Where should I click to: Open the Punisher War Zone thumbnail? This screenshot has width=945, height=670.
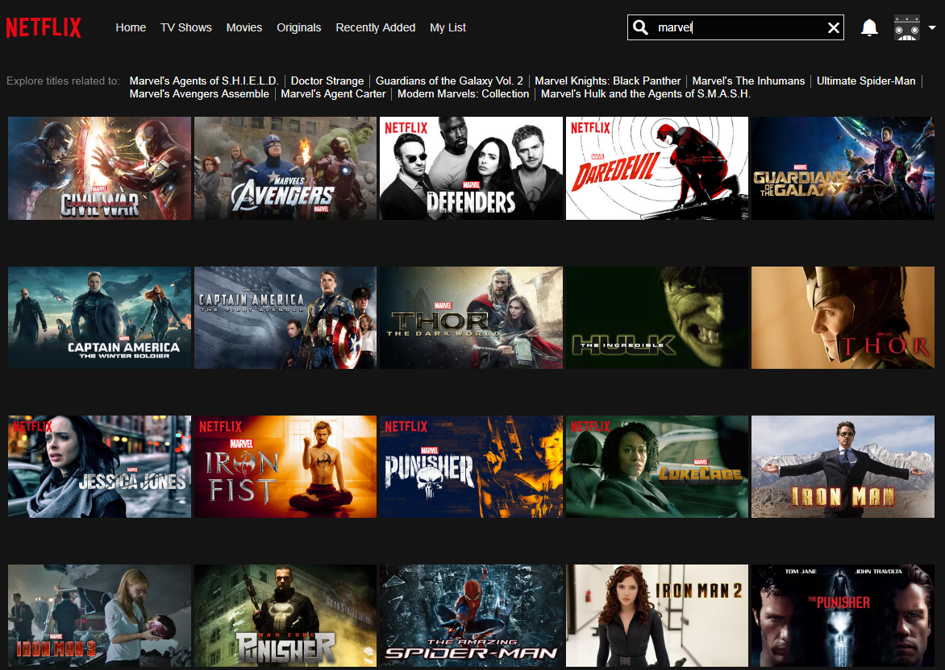click(285, 615)
